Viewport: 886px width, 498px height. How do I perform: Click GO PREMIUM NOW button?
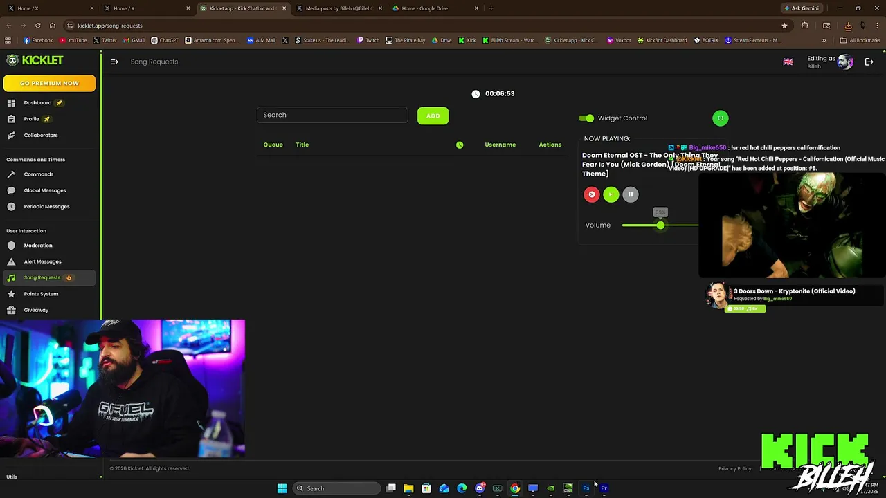pos(49,83)
